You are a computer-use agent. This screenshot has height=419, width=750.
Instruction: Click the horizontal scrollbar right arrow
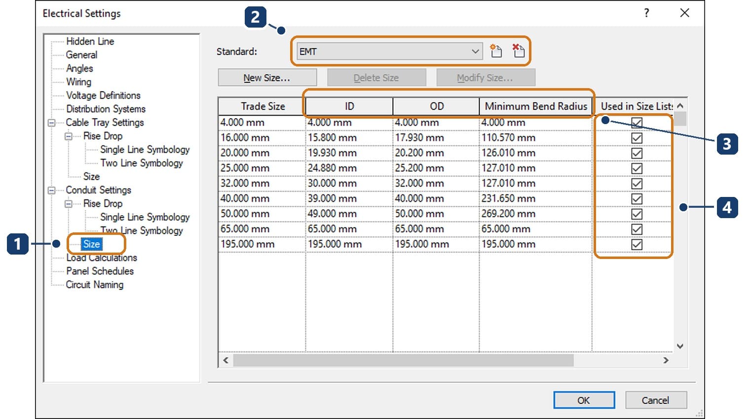point(666,360)
